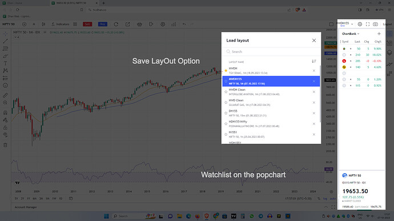Screen dimensions: 394x221
Task: Sort layouts using the sort icon
Action: click(314, 61)
